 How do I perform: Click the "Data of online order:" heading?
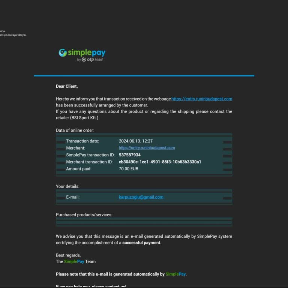tap(75, 130)
